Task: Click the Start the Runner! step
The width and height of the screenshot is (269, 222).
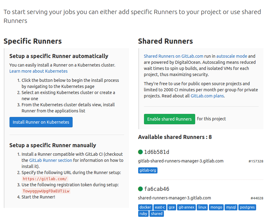Action: [38, 197]
